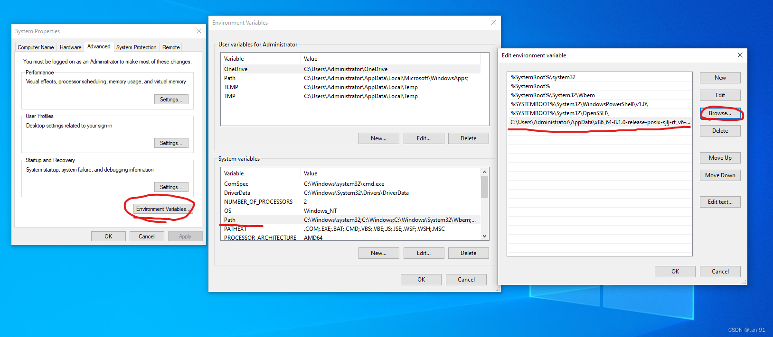Select the %SystemRoot%\System32\Wbem entry
Viewport: 773px width, 337px height.
(x=599, y=95)
